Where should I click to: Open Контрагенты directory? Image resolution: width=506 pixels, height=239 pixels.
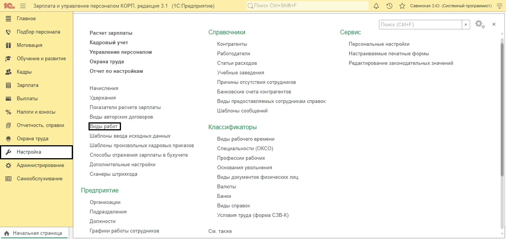(x=232, y=44)
